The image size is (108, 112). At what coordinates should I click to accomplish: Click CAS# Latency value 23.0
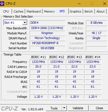(93, 67)
